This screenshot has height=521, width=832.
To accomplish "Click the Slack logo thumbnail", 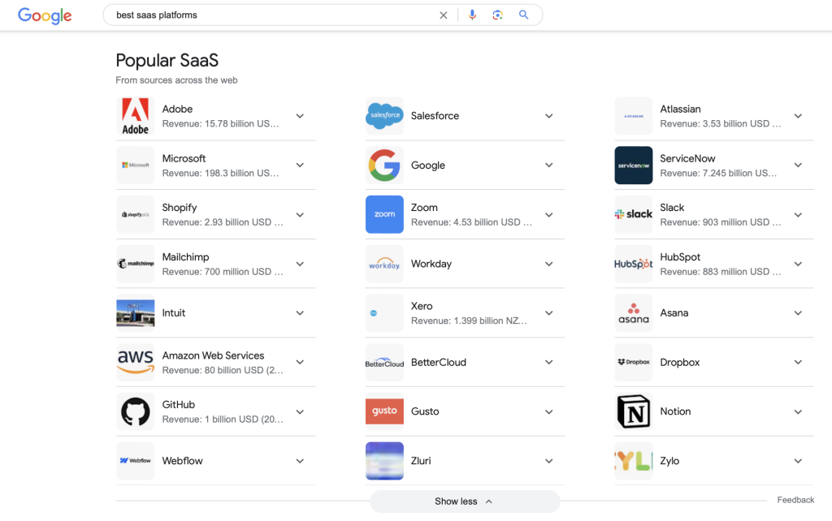I will tap(634, 215).
